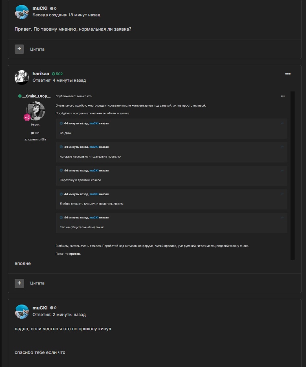Click muCKI's avatar in the first message

pos(22,12)
